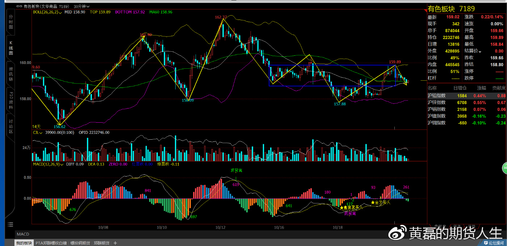Click the 论坛提问 button
The height and width of the screenshot is (246, 507).
click(494, 243)
